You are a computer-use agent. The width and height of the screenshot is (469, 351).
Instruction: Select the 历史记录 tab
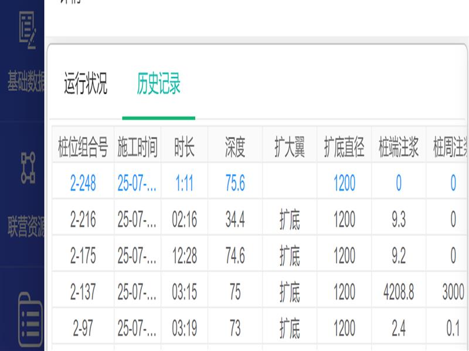tap(159, 85)
